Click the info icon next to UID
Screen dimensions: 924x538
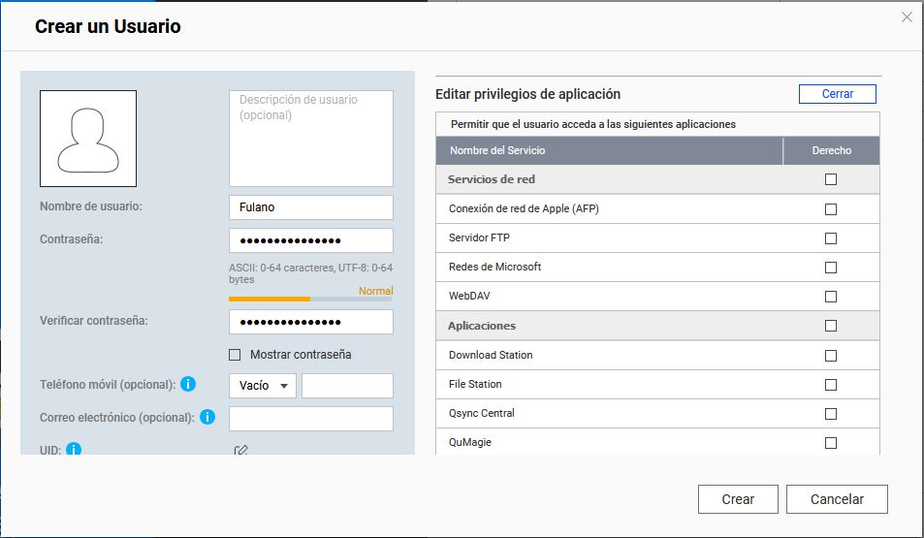tap(74, 449)
